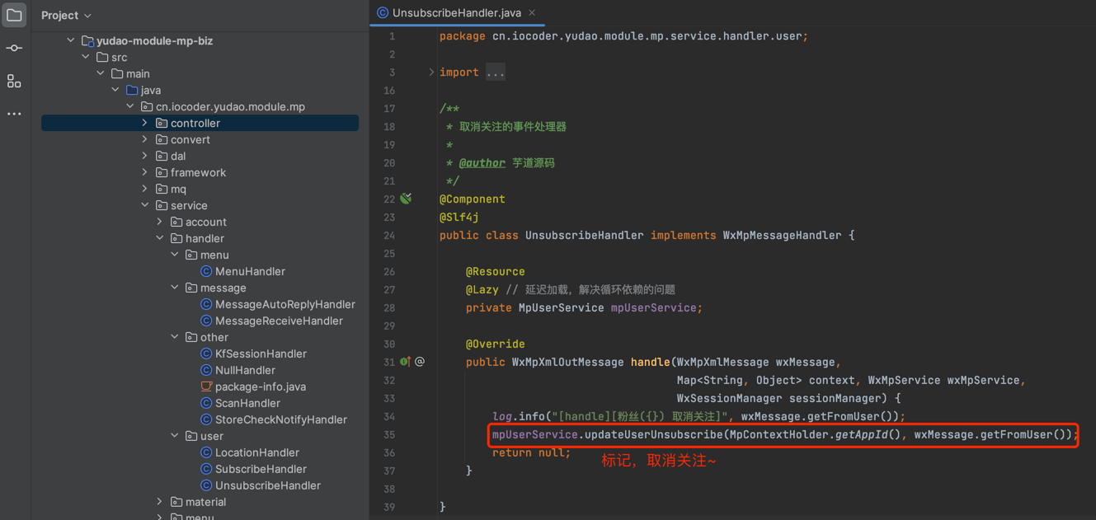This screenshot has height=520, width=1096.
Task: Select MessageAutoReplyHandler in the tree
Action: [x=285, y=304]
